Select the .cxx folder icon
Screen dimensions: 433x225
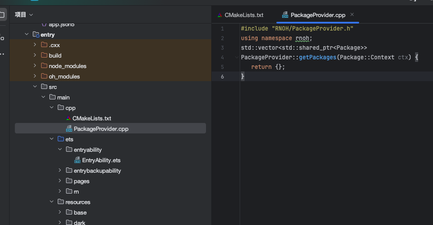44,44
